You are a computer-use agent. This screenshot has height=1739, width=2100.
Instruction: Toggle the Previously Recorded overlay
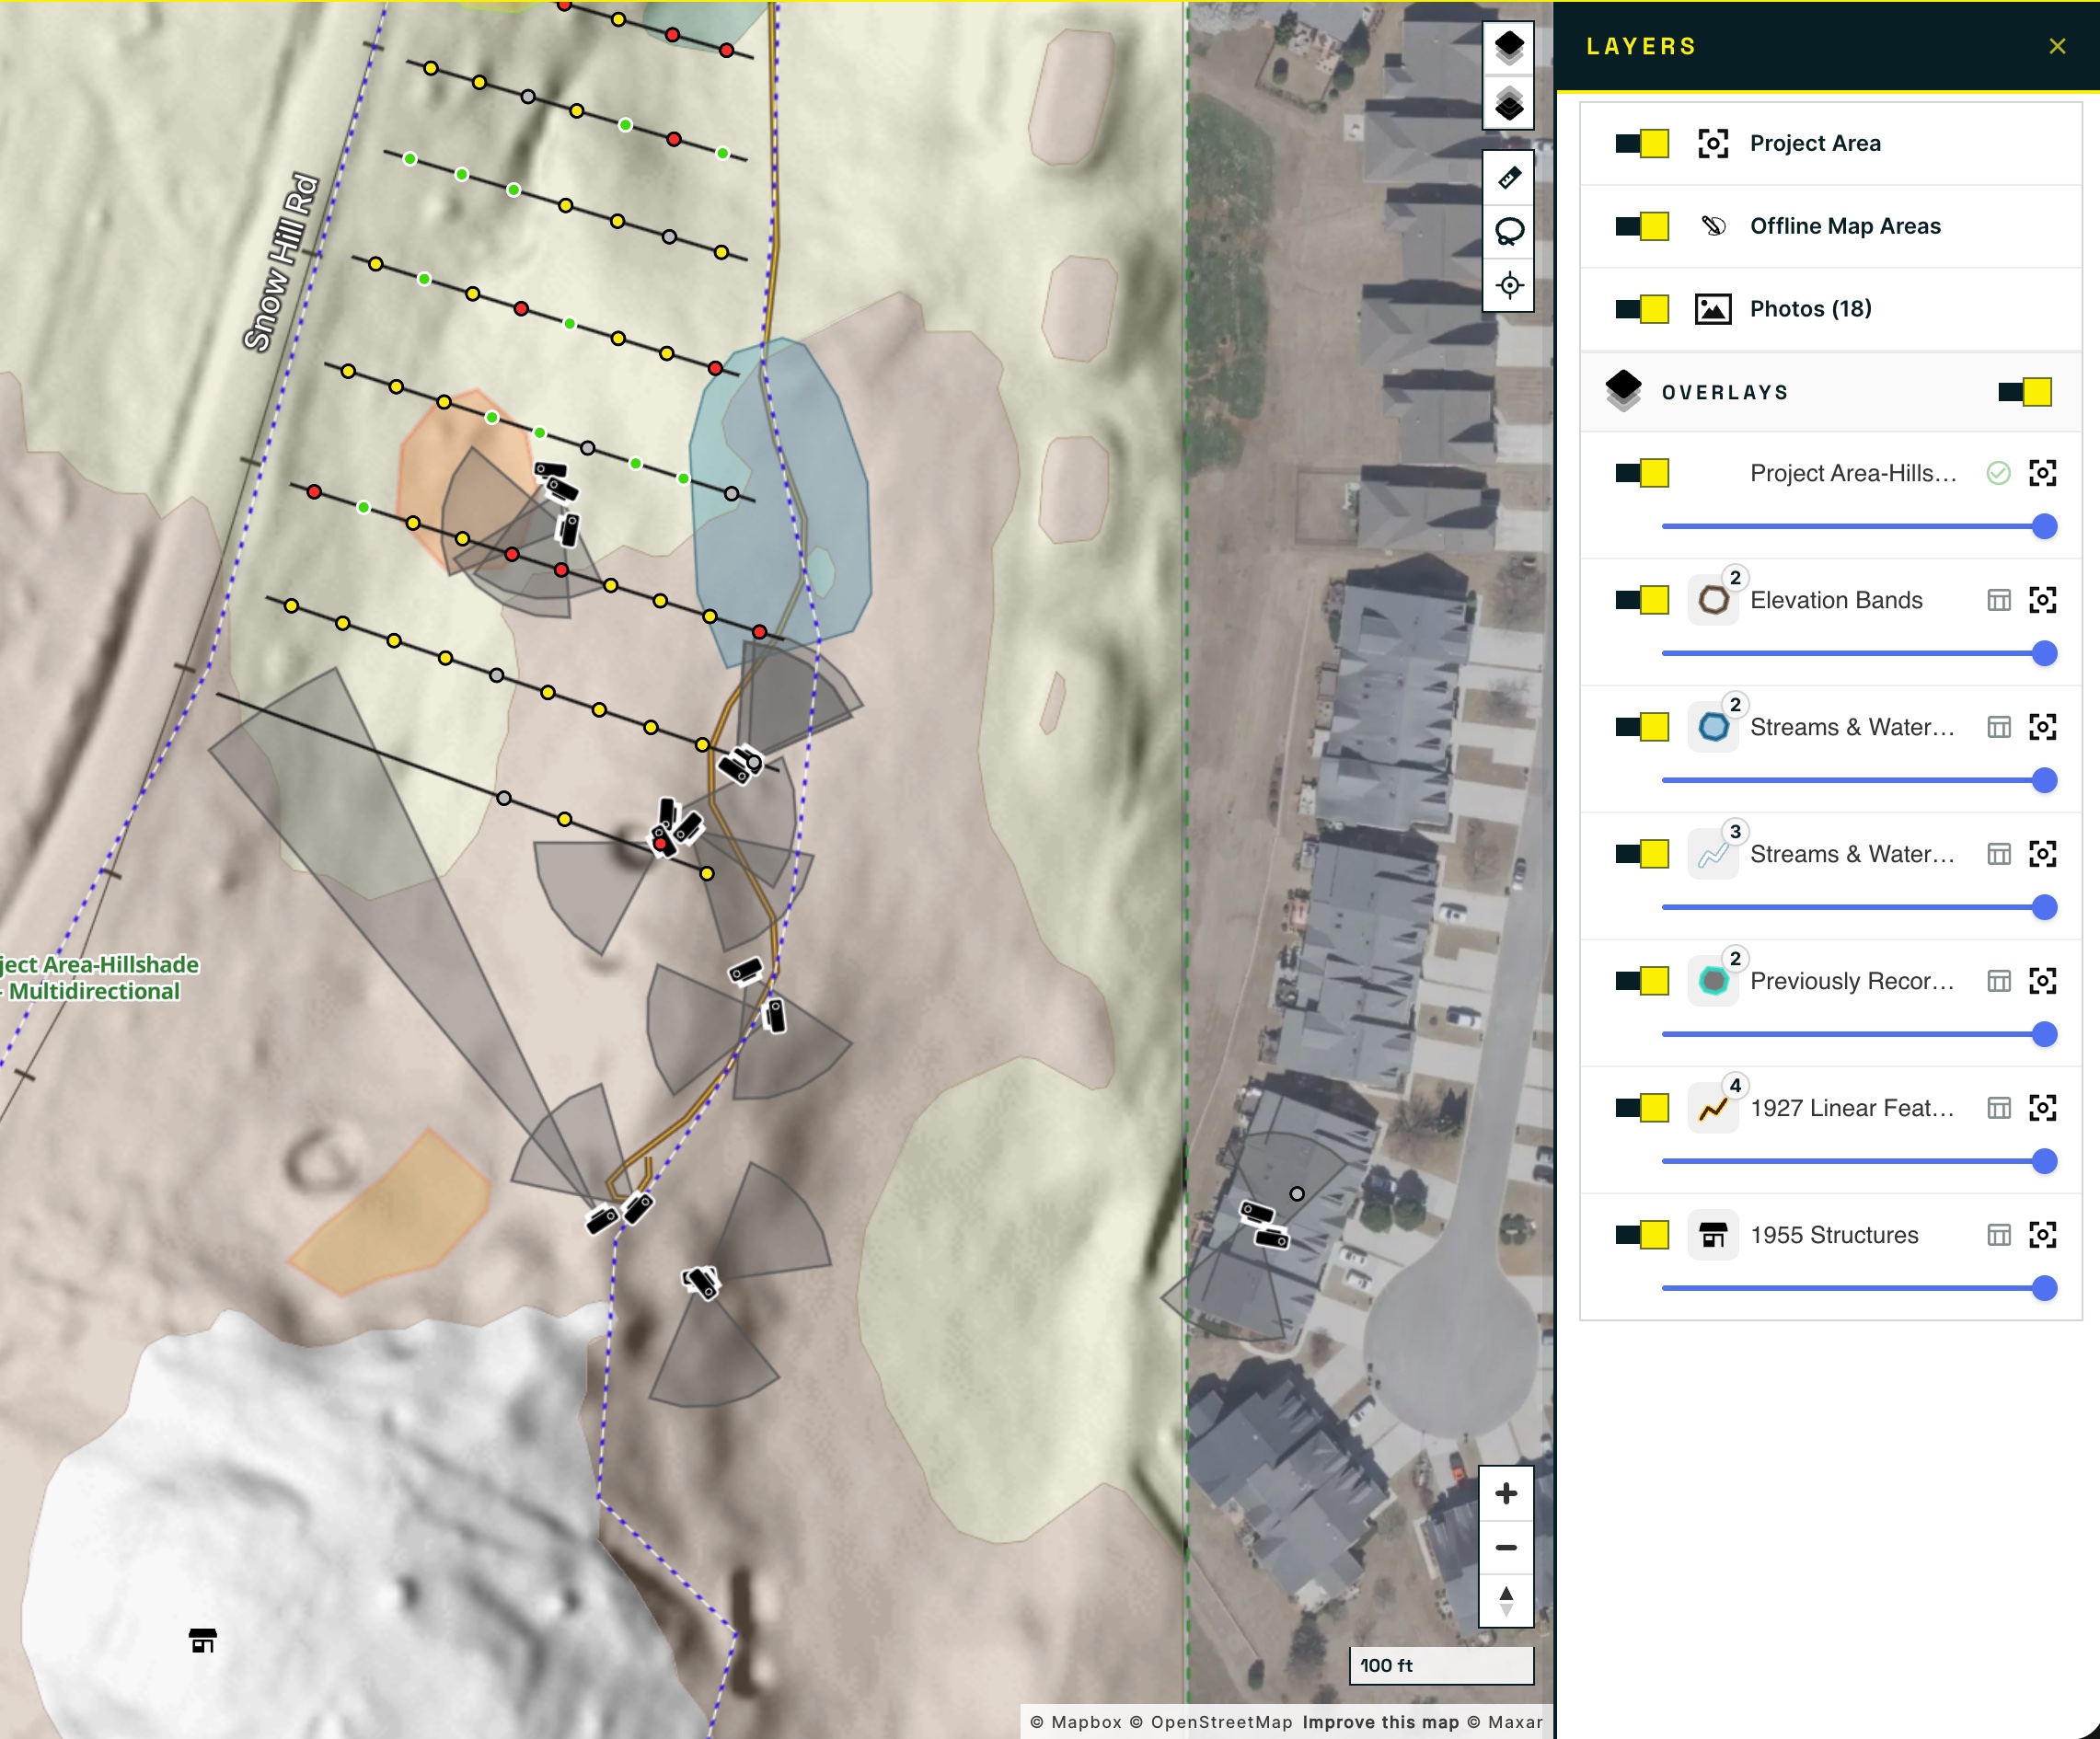pos(1642,981)
